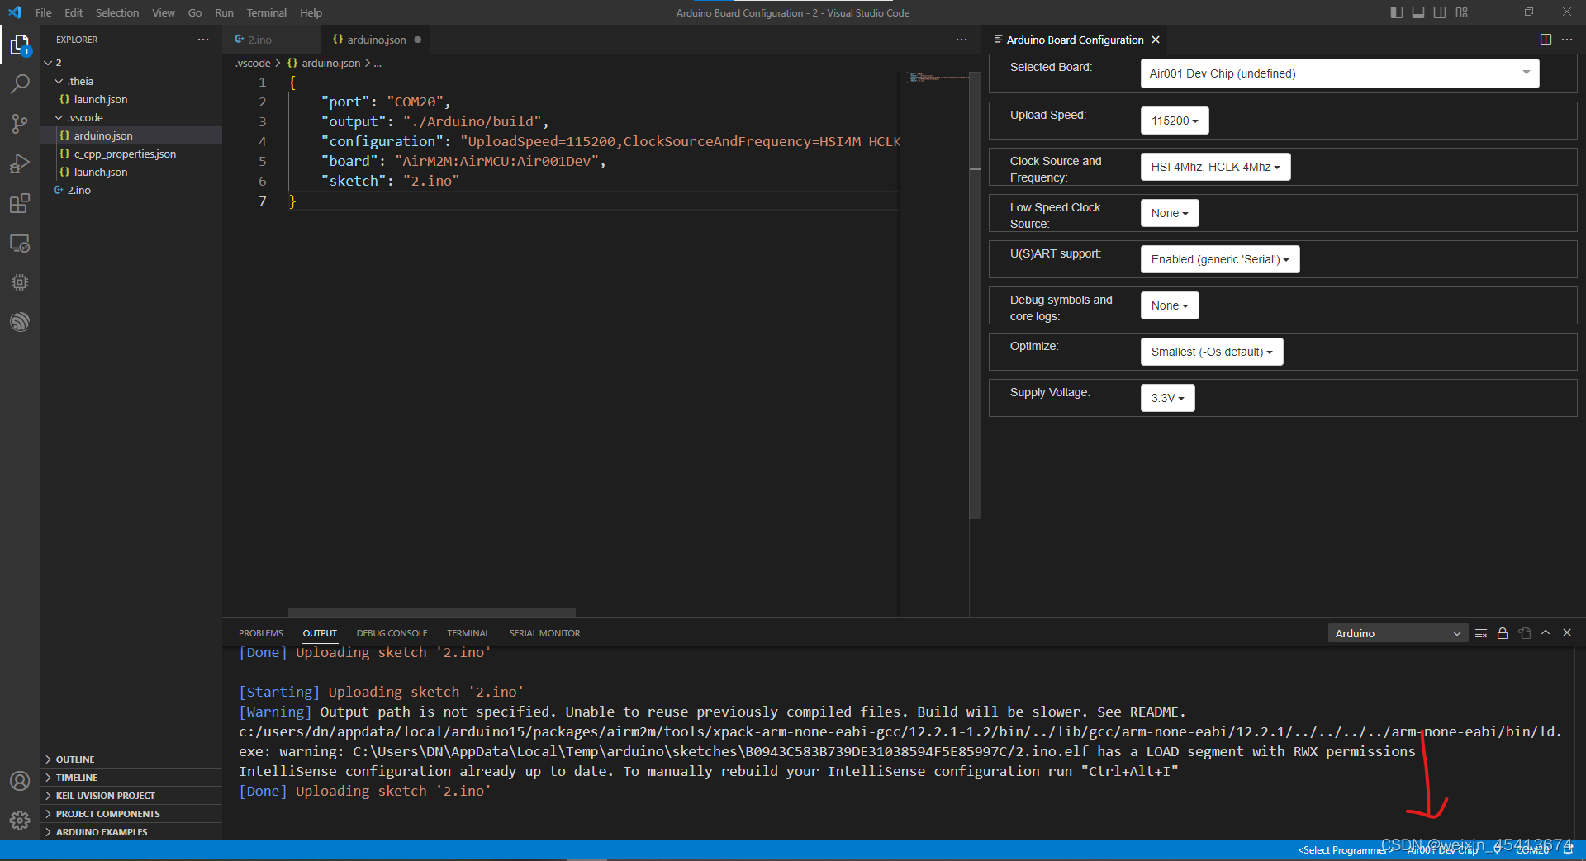1586x861 pixels.
Task: Click the .vscode breadcrumb segment
Action: 253,63
